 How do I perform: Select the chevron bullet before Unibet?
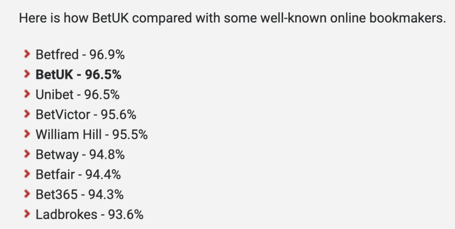[27, 94]
